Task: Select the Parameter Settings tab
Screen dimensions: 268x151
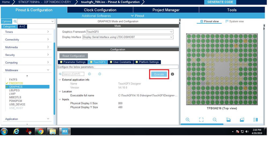Action: point(73,62)
